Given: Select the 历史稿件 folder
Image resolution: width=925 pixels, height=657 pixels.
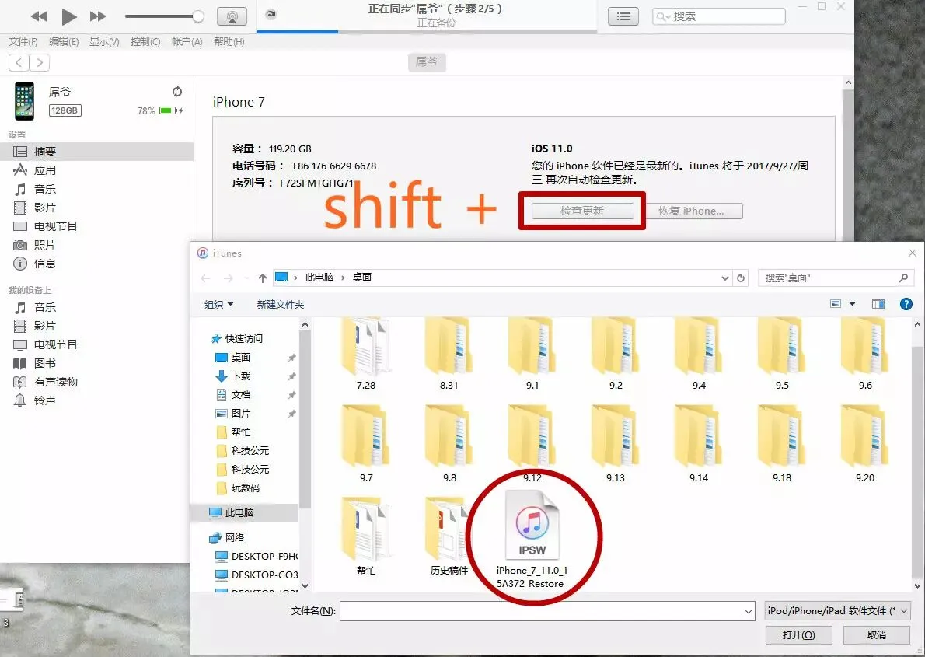Looking at the screenshot, I should pos(449,536).
